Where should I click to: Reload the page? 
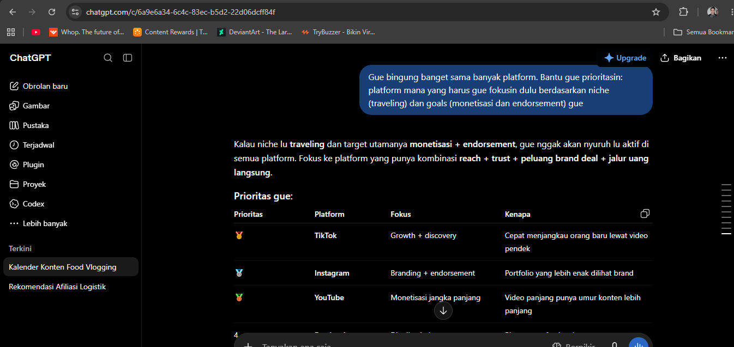coord(52,12)
